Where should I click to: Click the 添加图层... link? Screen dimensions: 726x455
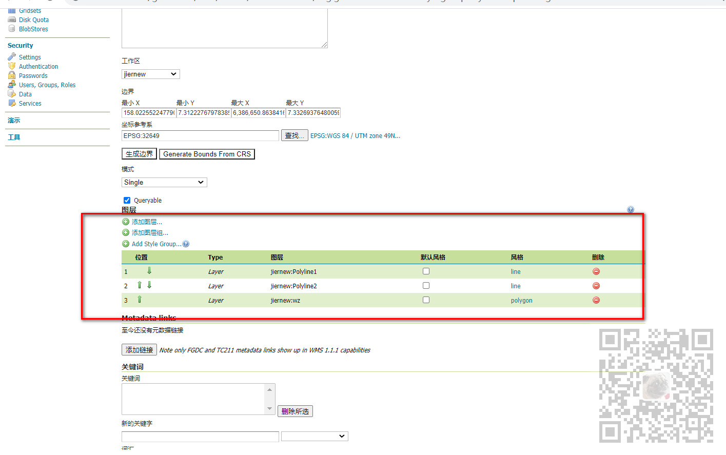click(x=147, y=222)
